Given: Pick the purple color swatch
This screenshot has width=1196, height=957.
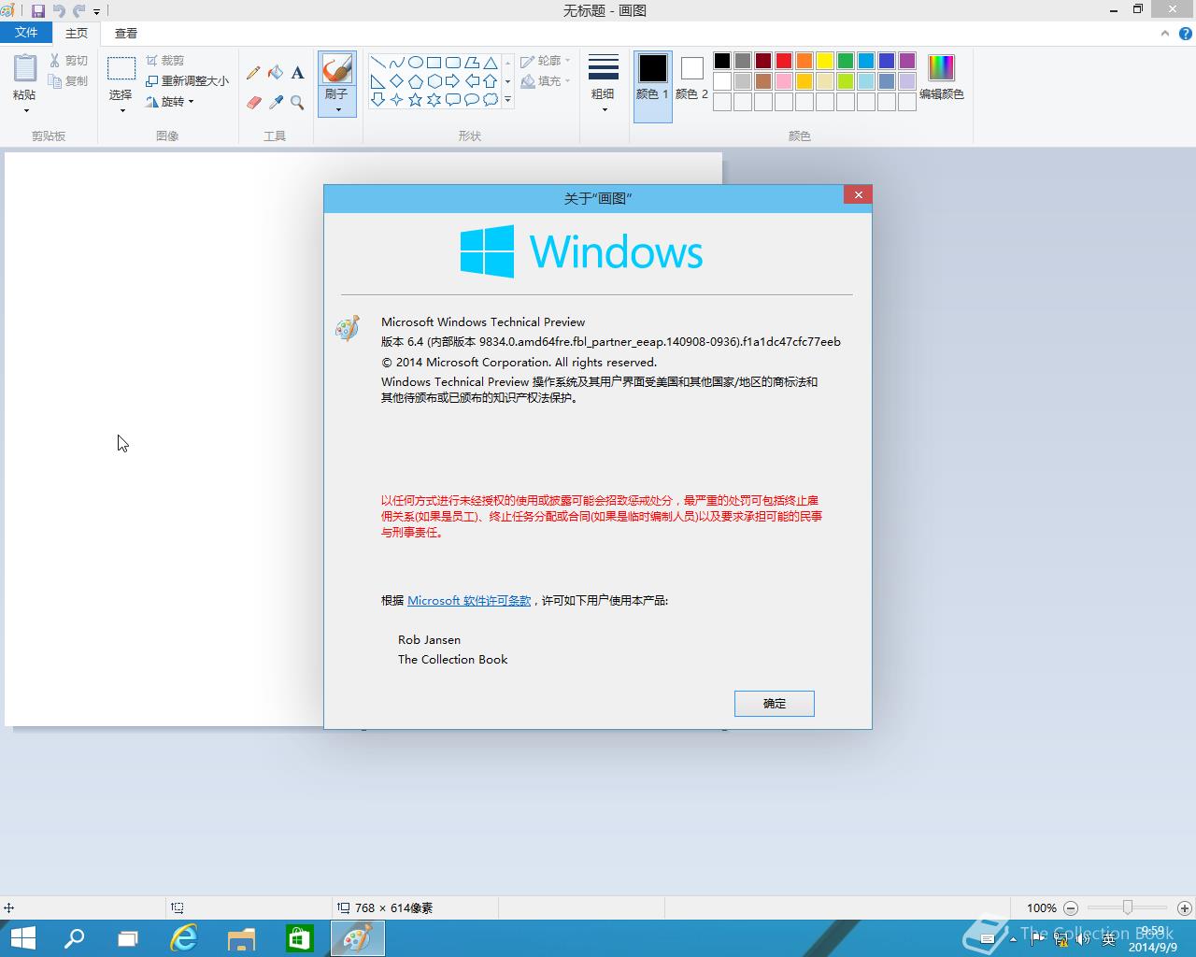Looking at the screenshot, I should click(x=907, y=61).
